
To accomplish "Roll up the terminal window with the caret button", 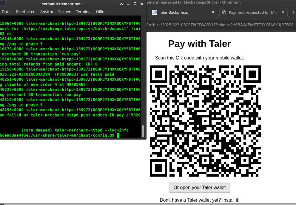I will pos(121,4).
